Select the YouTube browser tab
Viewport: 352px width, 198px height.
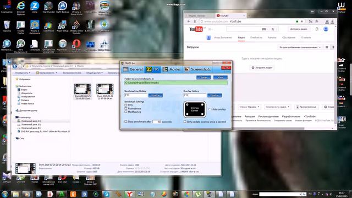click(230, 16)
